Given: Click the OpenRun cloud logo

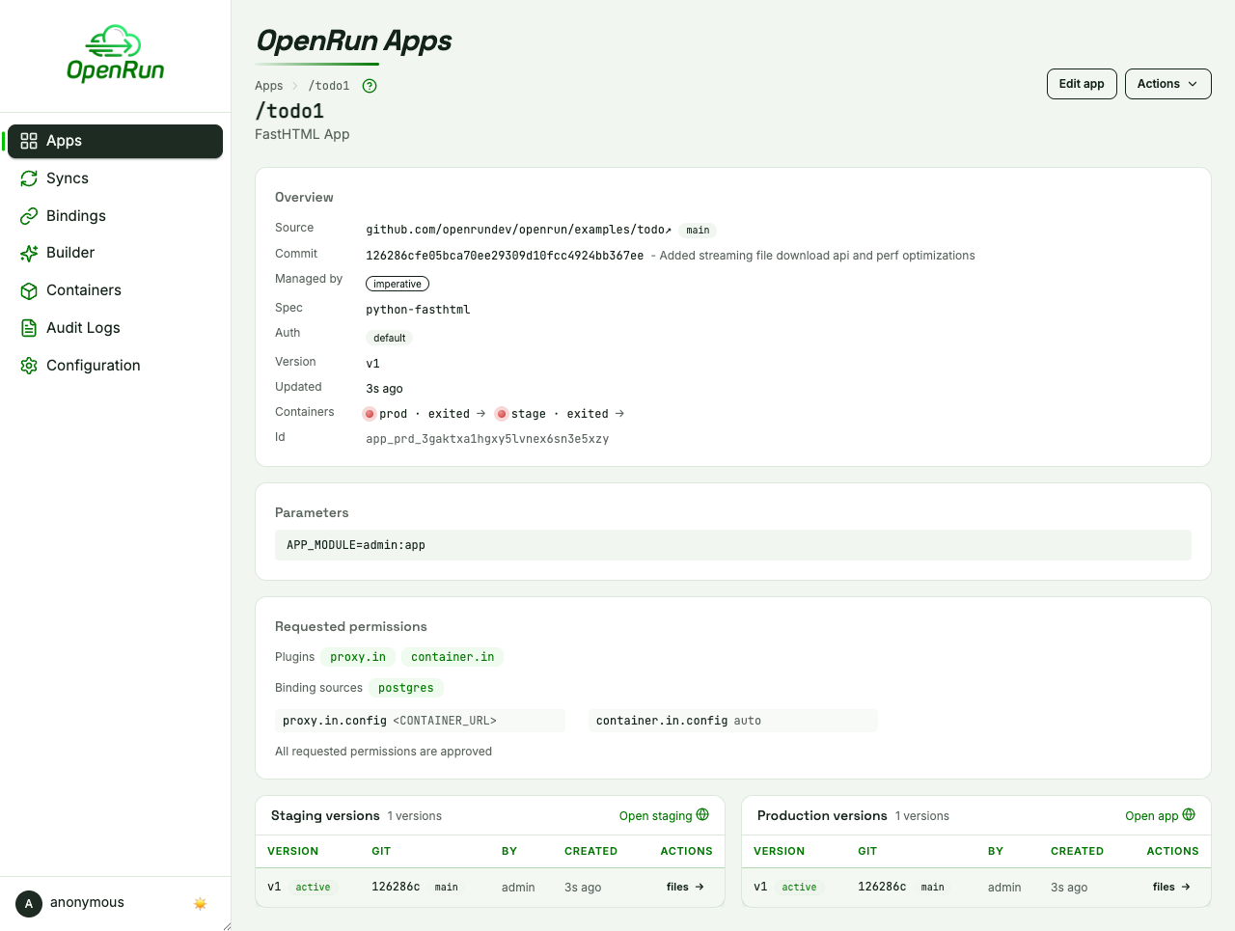Looking at the screenshot, I should (x=115, y=53).
